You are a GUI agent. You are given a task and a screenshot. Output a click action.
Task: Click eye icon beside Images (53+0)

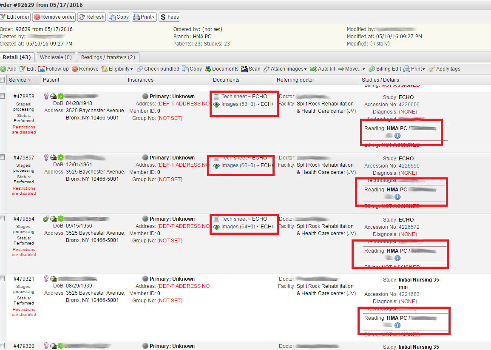click(216, 105)
